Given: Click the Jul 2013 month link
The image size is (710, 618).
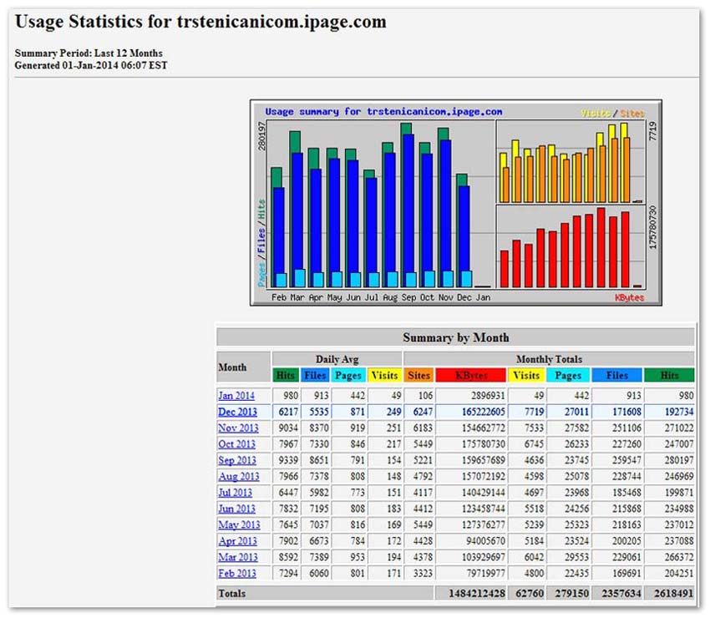Looking at the screenshot, I should point(236,493).
